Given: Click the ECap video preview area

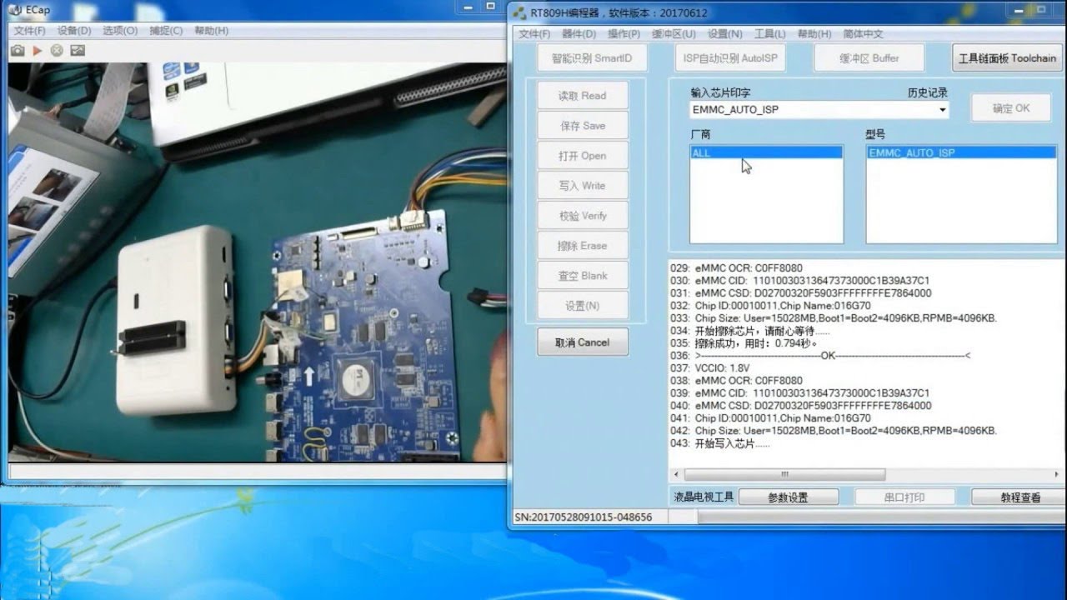Looking at the screenshot, I should click(257, 262).
